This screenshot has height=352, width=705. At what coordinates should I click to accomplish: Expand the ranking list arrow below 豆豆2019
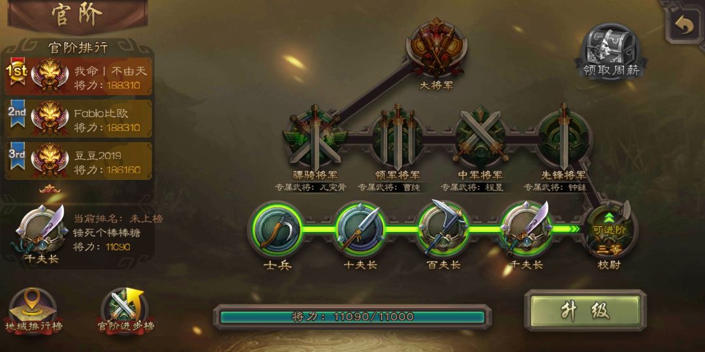pyautogui.click(x=50, y=189)
